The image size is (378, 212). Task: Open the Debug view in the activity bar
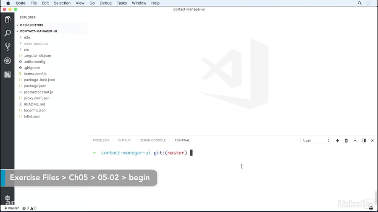8,61
